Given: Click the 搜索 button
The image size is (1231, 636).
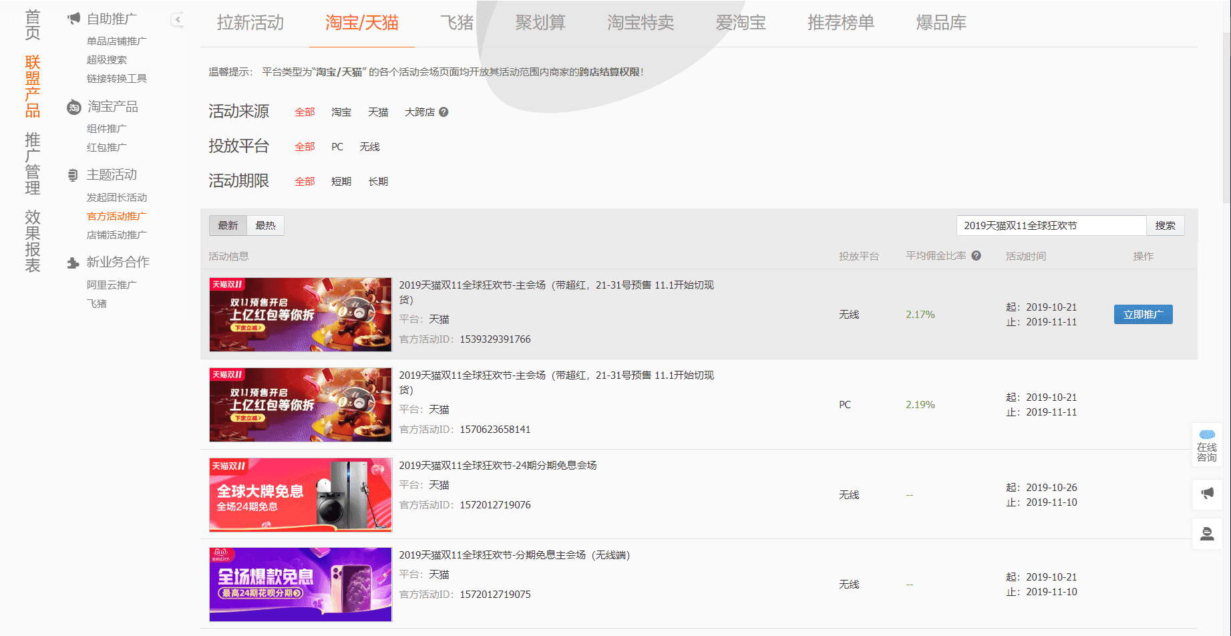Looking at the screenshot, I should point(1166,226).
